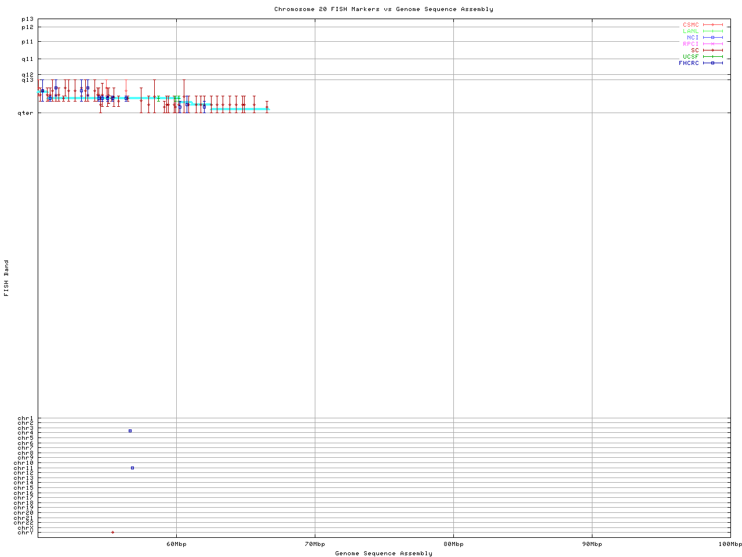The height and width of the screenshot is (557, 742).
Task: Select the red diamond marker on chrY row
Action: point(112,532)
